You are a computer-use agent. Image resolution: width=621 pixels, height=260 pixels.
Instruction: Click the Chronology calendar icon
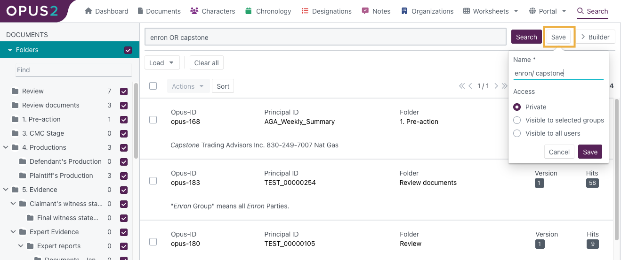(249, 11)
